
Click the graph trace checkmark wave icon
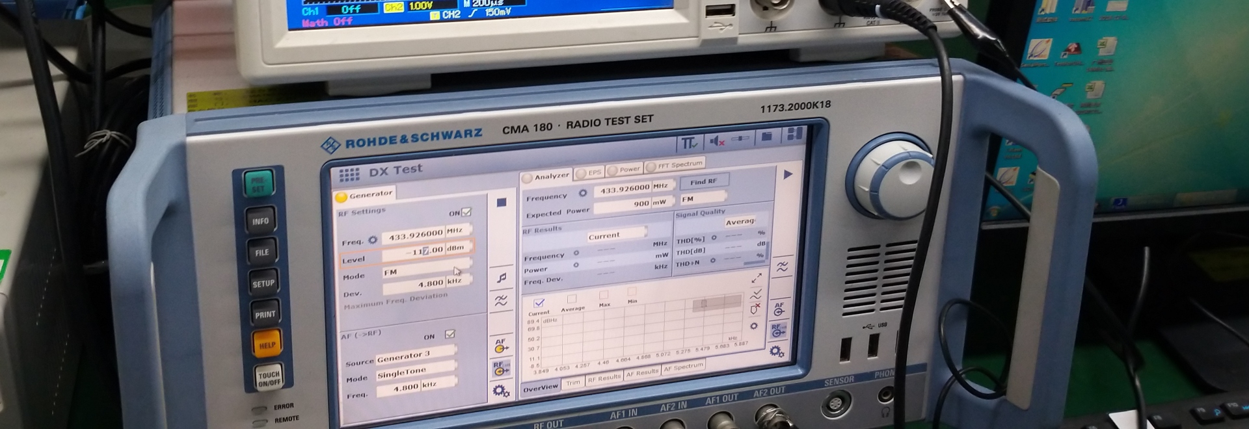coord(756,294)
